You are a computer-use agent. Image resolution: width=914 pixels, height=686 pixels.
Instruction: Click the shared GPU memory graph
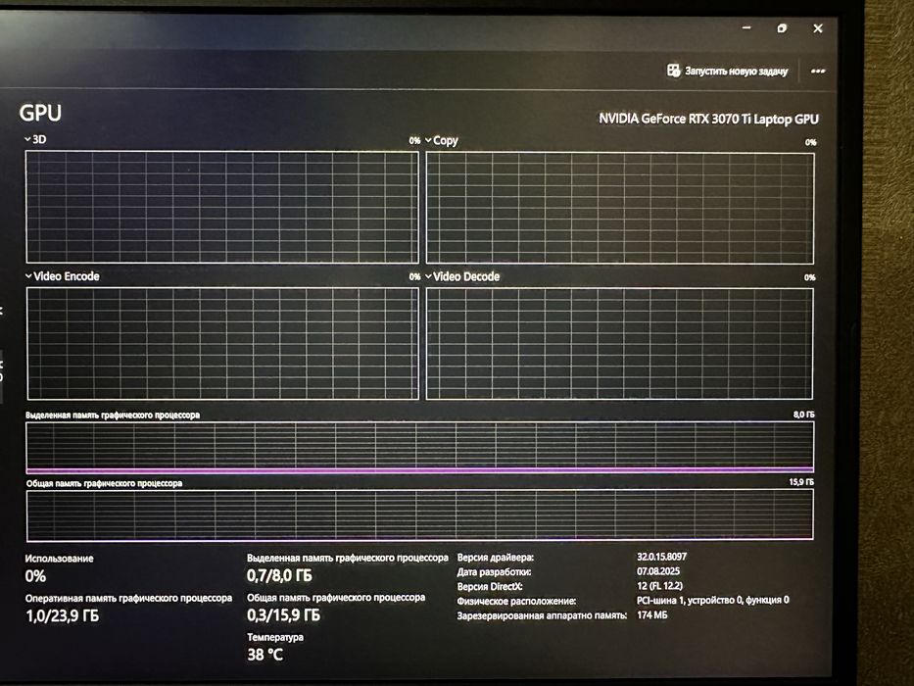pyautogui.click(x=419, y=514)
